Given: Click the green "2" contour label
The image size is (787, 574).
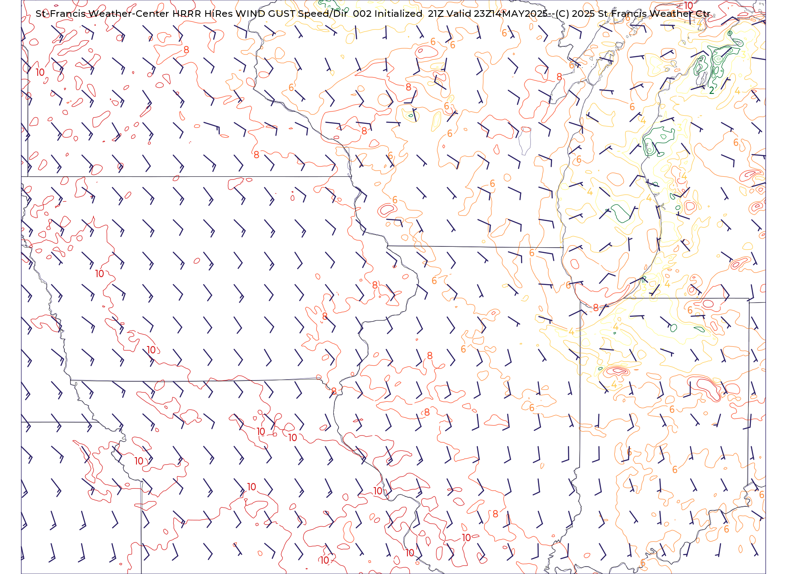Looking at the screenshot, I should tap(712, 91).
